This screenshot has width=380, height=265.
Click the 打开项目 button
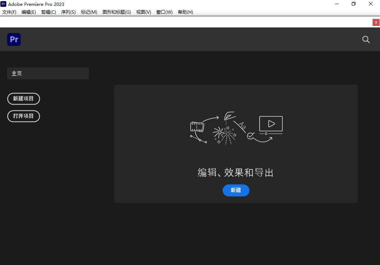[x=23, y=116]
